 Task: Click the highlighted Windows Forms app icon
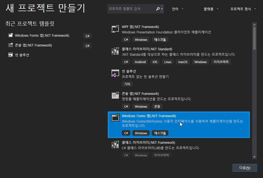click(115, 118)
